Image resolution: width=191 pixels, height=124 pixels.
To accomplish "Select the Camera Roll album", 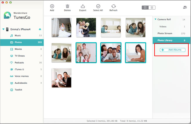I will (172, 19).
